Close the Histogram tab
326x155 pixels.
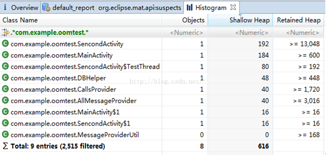[233, 7]
